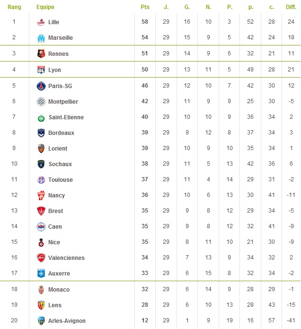
Task: Open the Toulouse team page link
Action: click(61, 180)
